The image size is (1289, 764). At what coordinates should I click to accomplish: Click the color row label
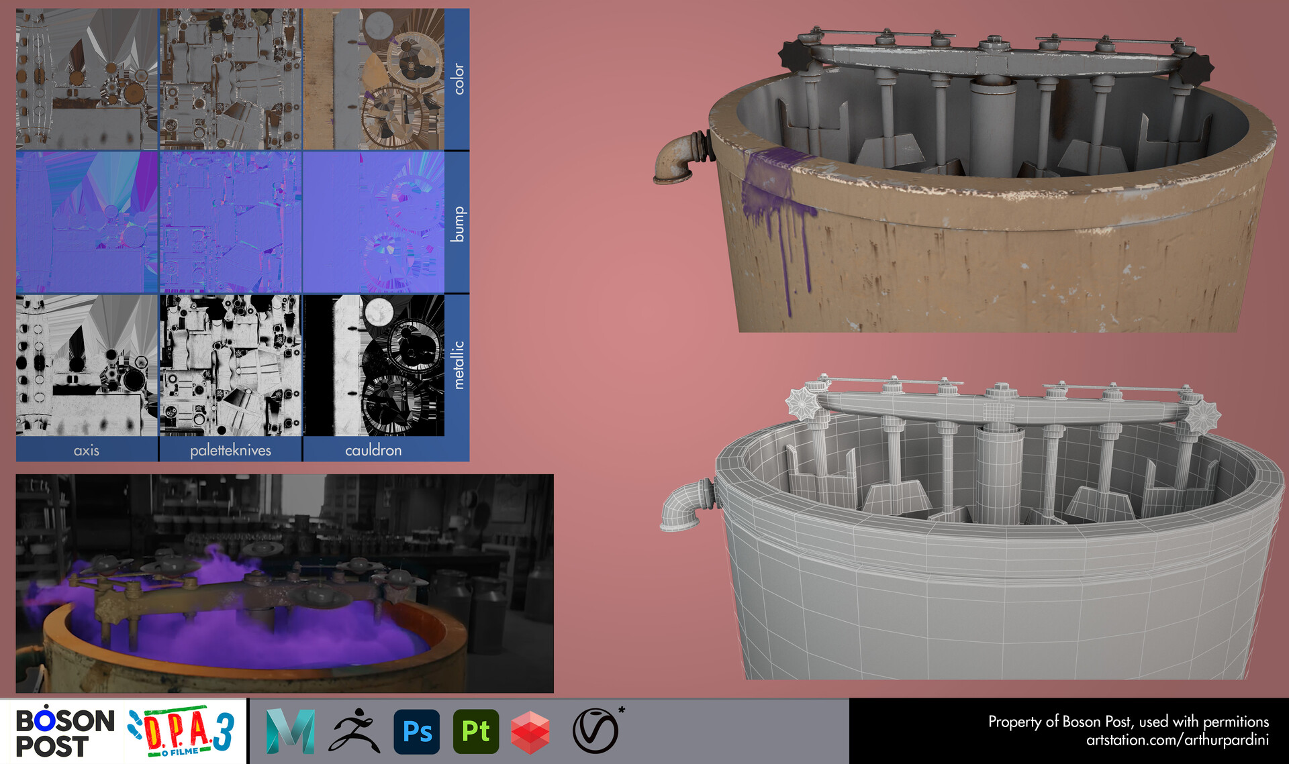pyautogui.click(x=458, y=79)
